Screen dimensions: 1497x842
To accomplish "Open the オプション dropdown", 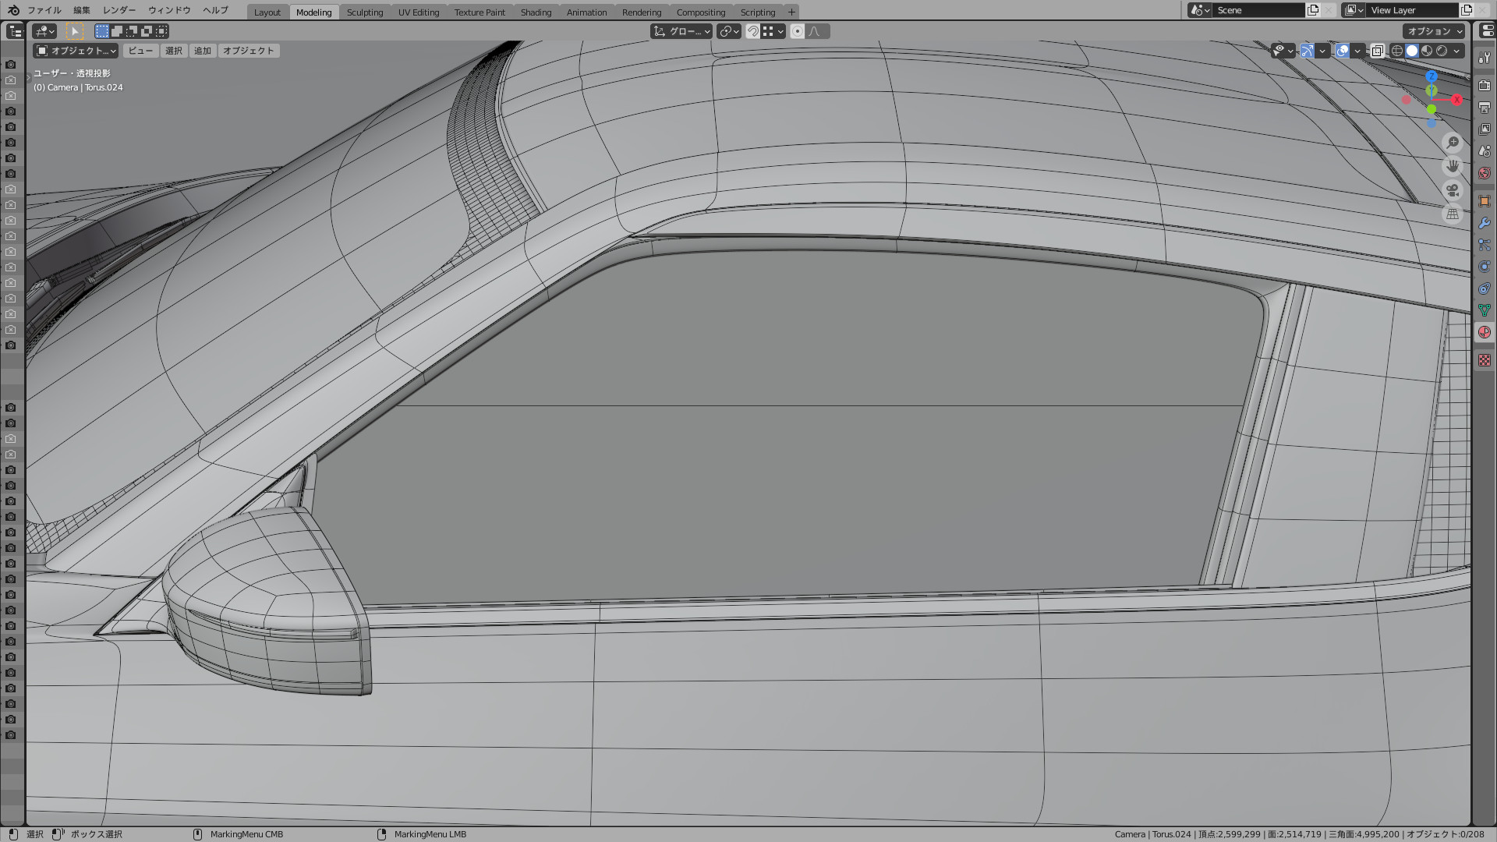I will 1435,31.
